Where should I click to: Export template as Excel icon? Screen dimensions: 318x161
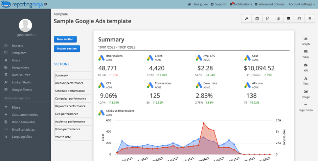278,19
